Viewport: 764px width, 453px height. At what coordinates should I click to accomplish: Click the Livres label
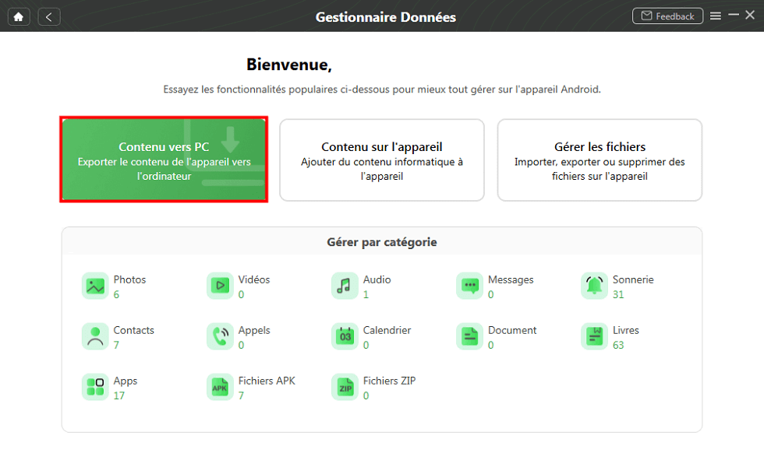coord(625,330)
